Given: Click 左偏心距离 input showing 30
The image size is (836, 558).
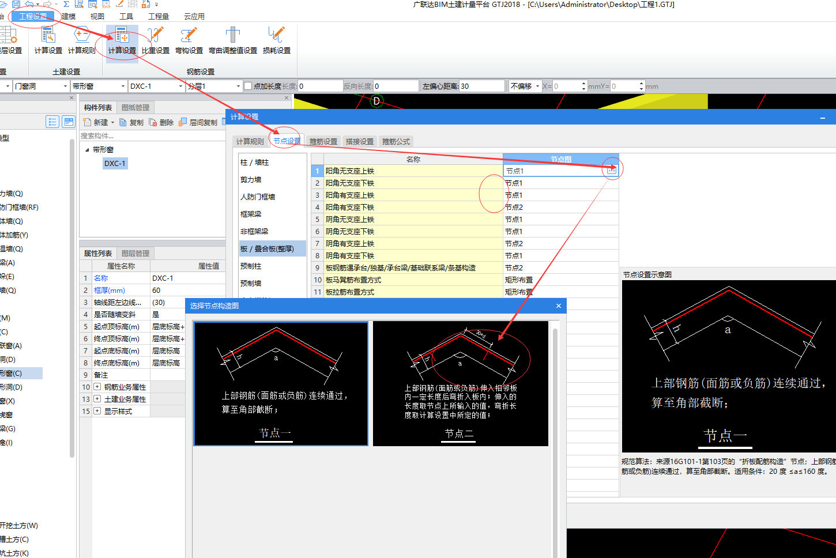Looking at the screenshot, I should point(482,86).
